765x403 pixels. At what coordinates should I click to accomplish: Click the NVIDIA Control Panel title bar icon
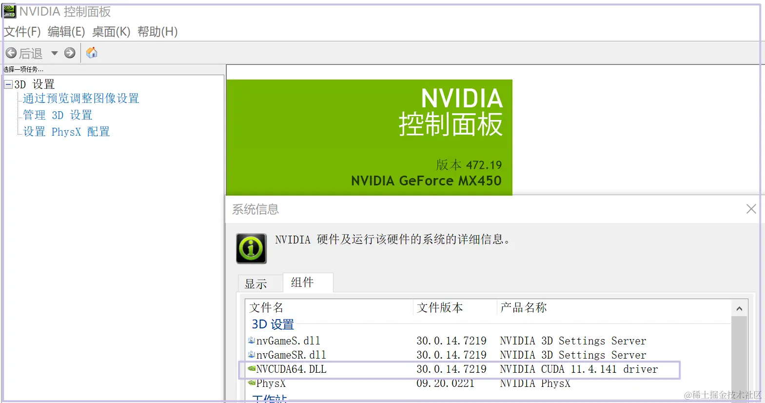pos(9,11)
